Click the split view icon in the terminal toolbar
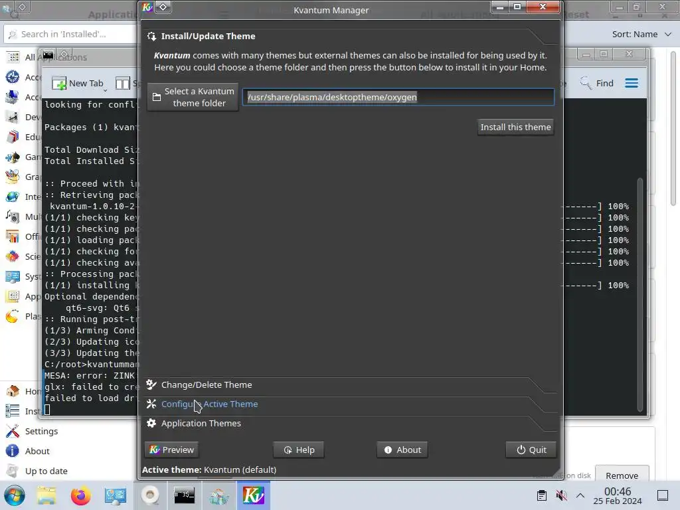The width and height of the screenshot is (680, 510). click(x=123, y=83)
